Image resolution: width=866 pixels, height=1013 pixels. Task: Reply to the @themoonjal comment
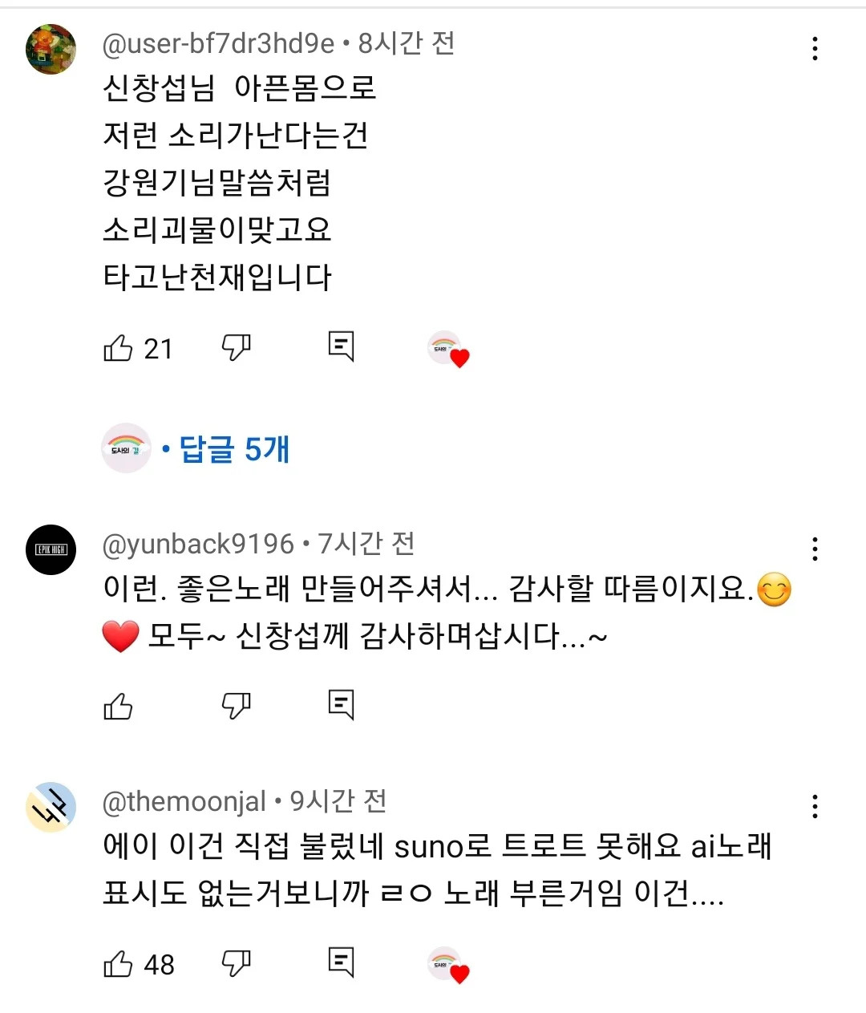coord(341,962)
